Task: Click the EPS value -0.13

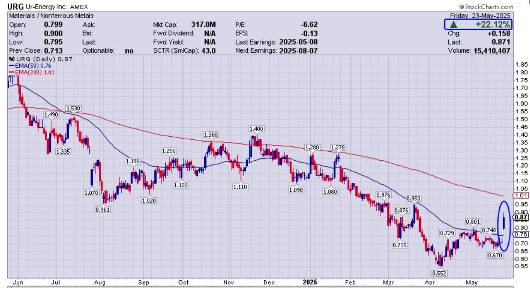Action: pyautogui.click(x=309, y=33)
